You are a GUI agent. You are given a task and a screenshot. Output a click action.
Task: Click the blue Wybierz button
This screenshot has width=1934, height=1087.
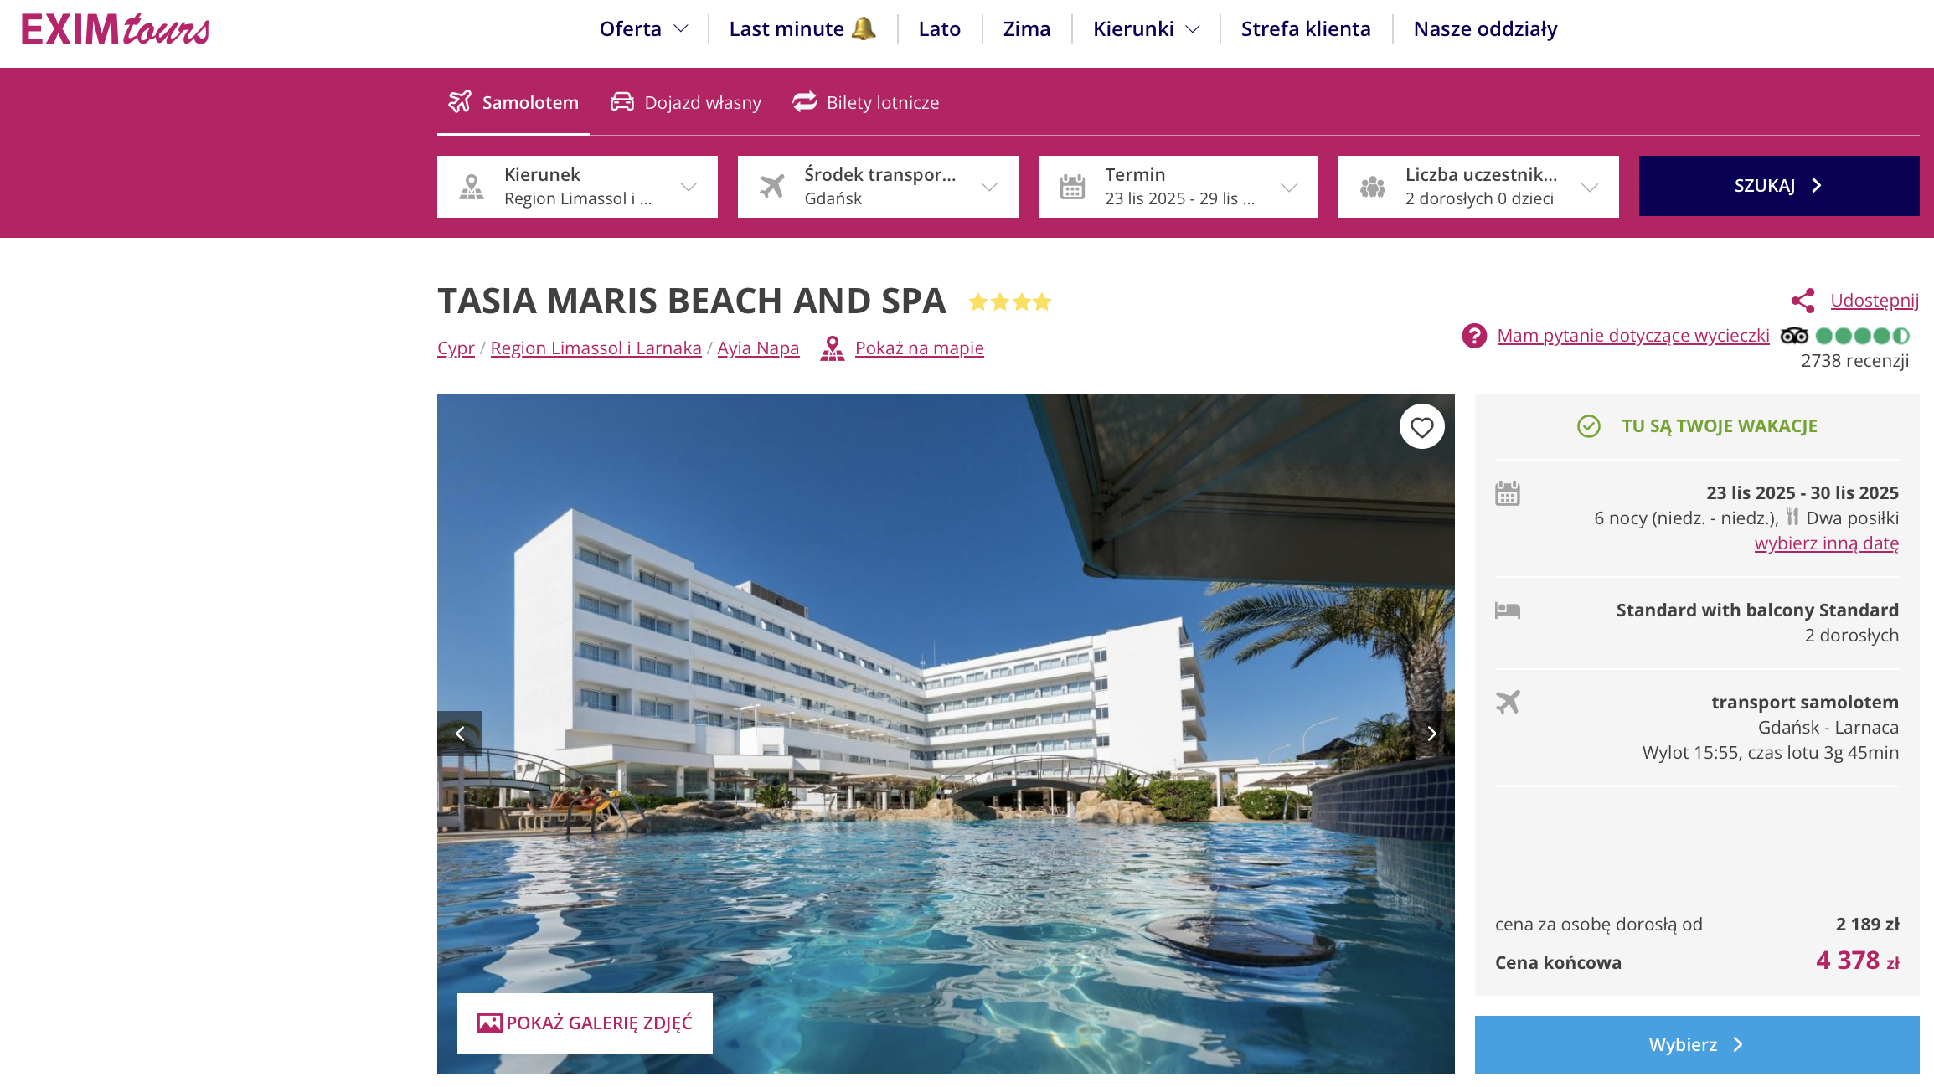coord(1697,1044)
